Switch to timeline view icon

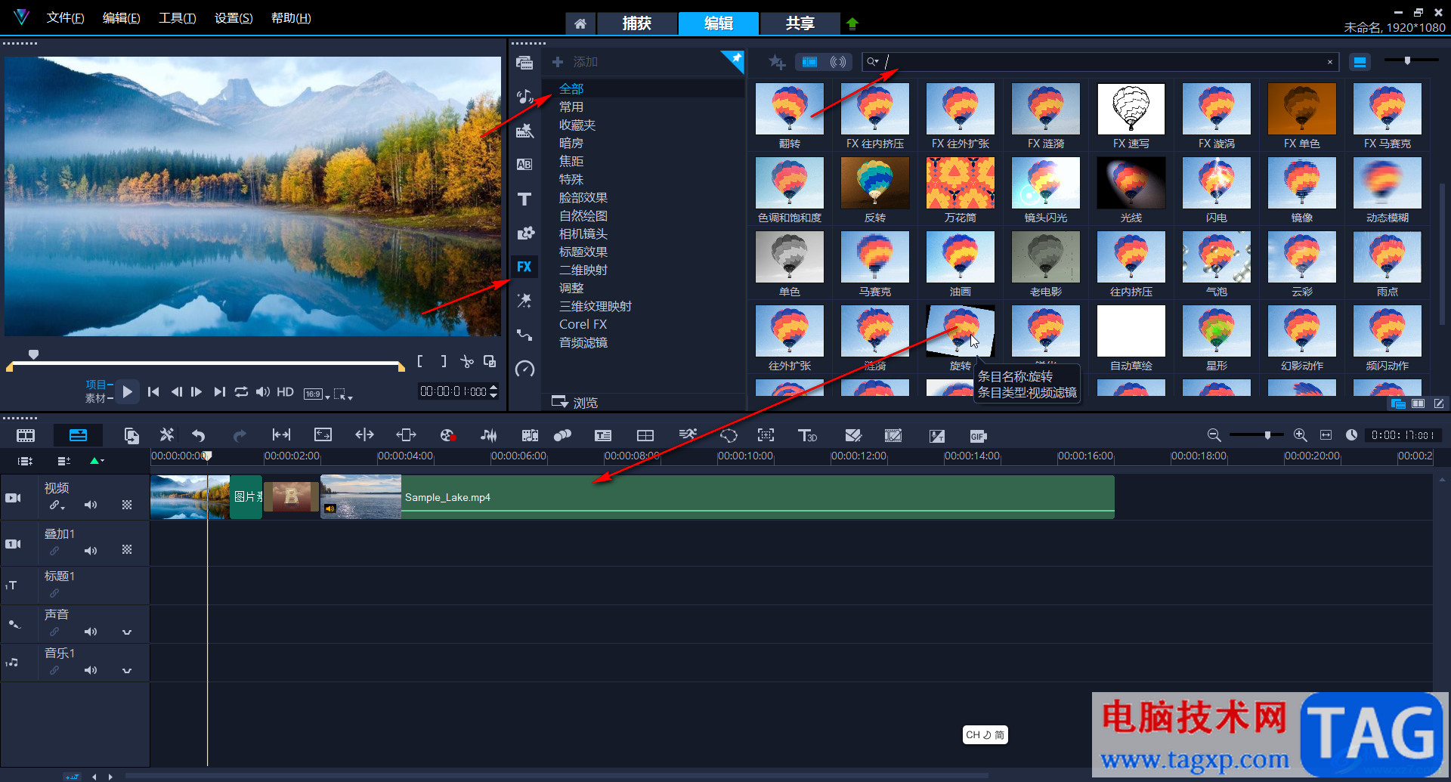point(78,435)
